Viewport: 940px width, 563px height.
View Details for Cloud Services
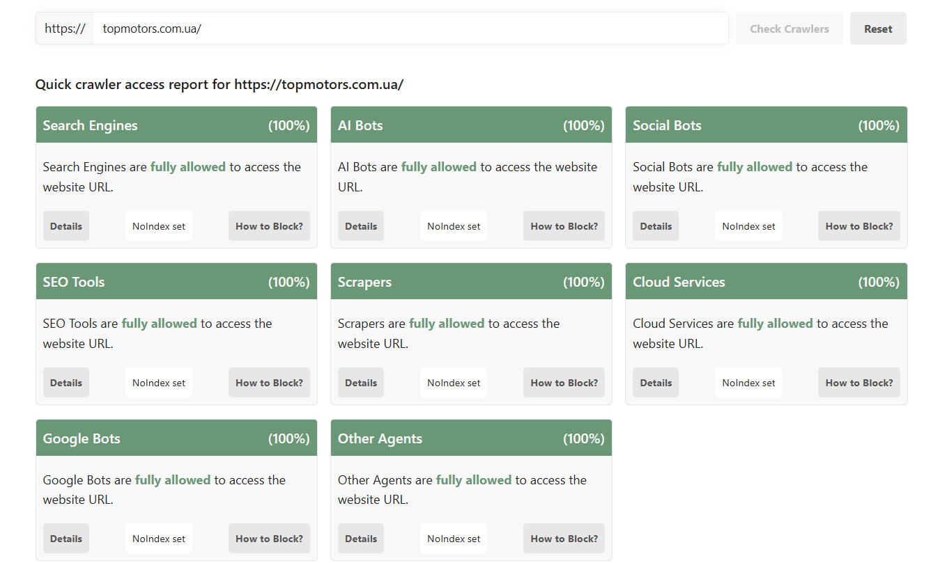pyautogui.click(x=656, y=383)
